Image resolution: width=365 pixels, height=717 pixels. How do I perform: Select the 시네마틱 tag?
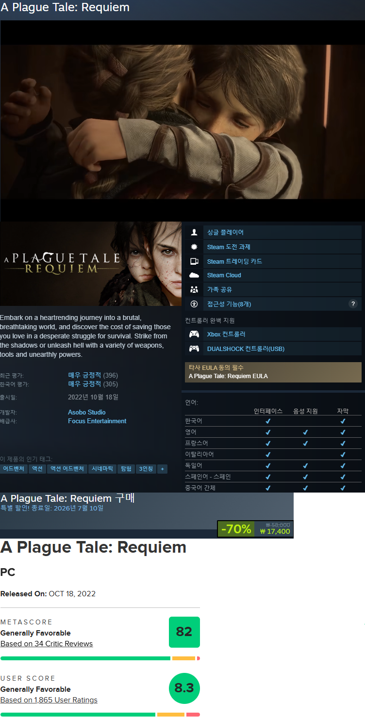102,469
